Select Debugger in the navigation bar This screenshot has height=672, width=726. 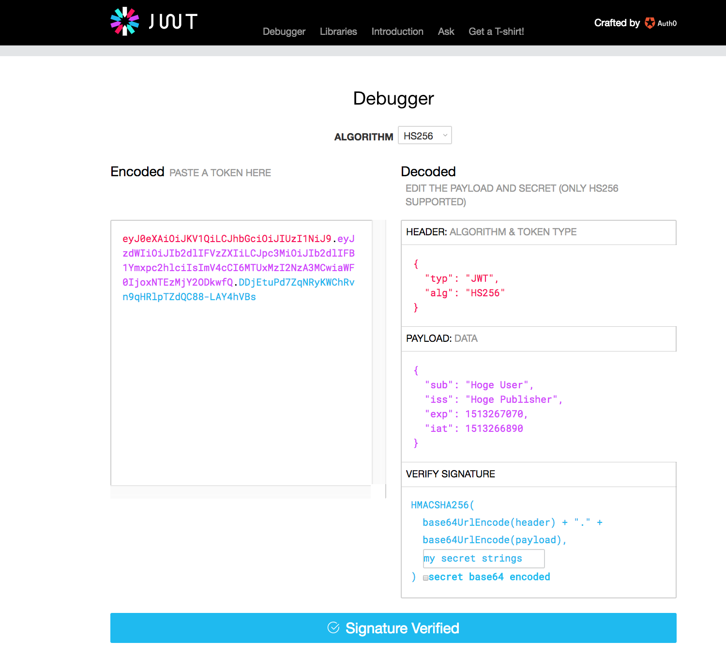click(x=284, y=31)
